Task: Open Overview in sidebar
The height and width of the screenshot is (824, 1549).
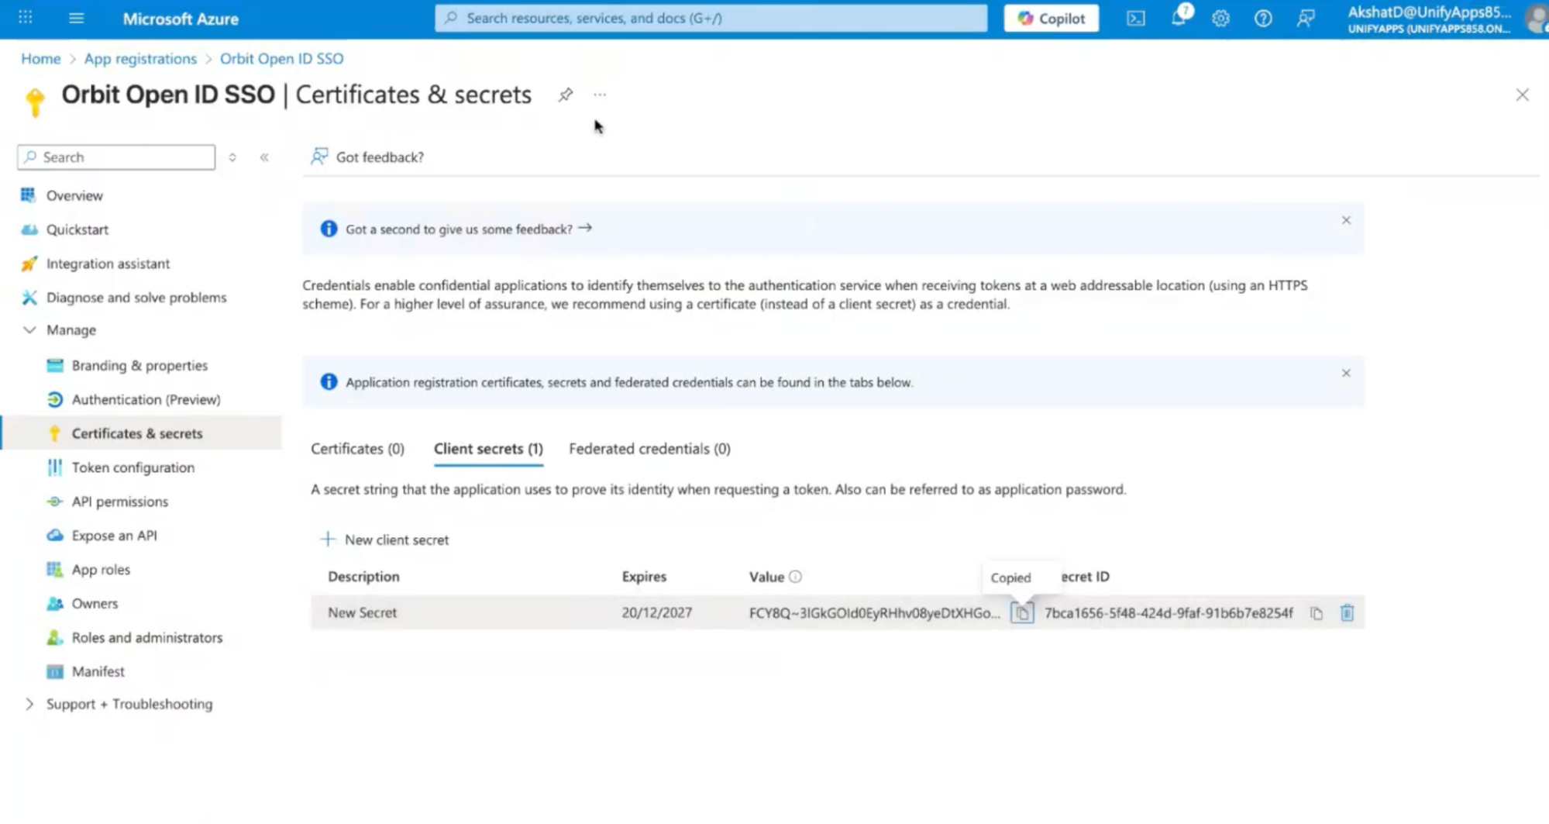Action: [74, 195]
